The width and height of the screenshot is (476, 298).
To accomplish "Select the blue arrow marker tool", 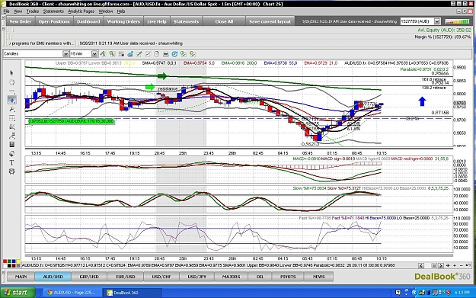I will [x=11, y=100].
